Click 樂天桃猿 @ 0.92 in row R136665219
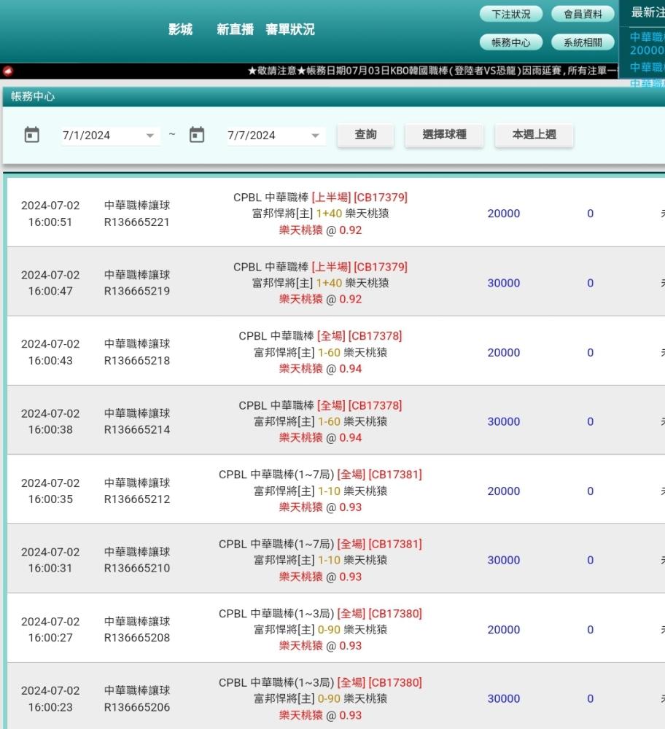This screenshot has height=729, width=665. [x=320, y=300]
